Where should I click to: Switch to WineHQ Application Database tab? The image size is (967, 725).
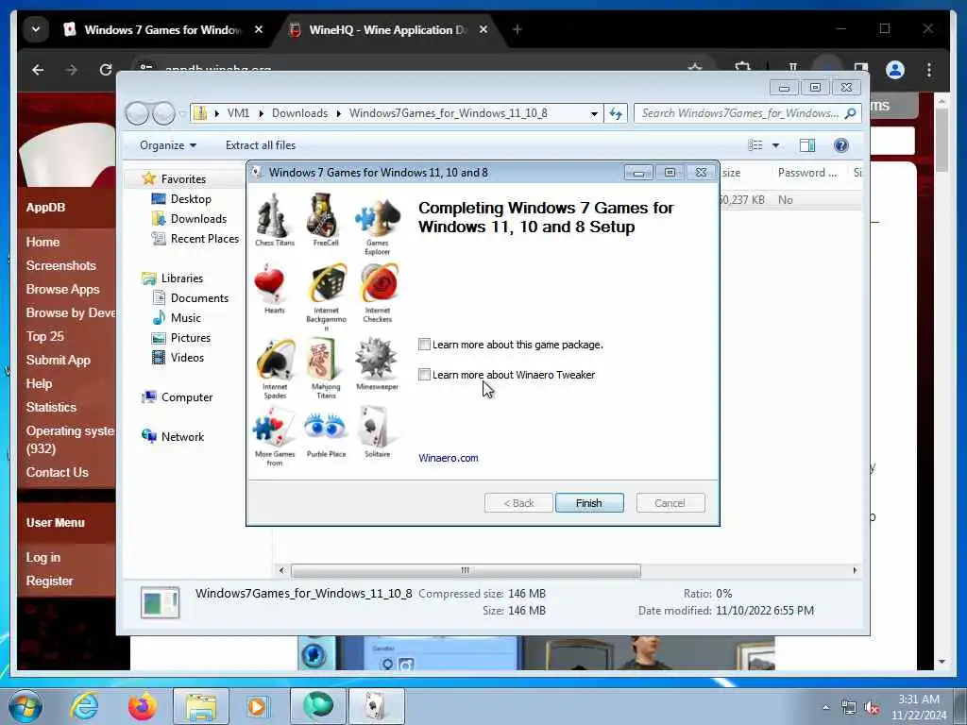point(387,29)
